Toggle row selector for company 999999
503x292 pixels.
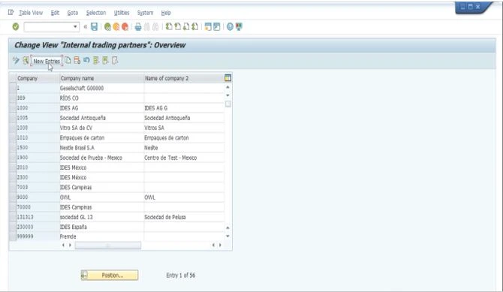coord(13,236)
